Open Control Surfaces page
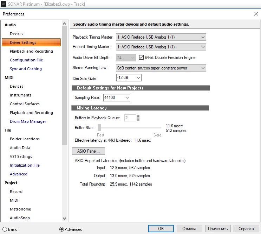This screenshot has height=234, width=261. click(x=25, y=104)
